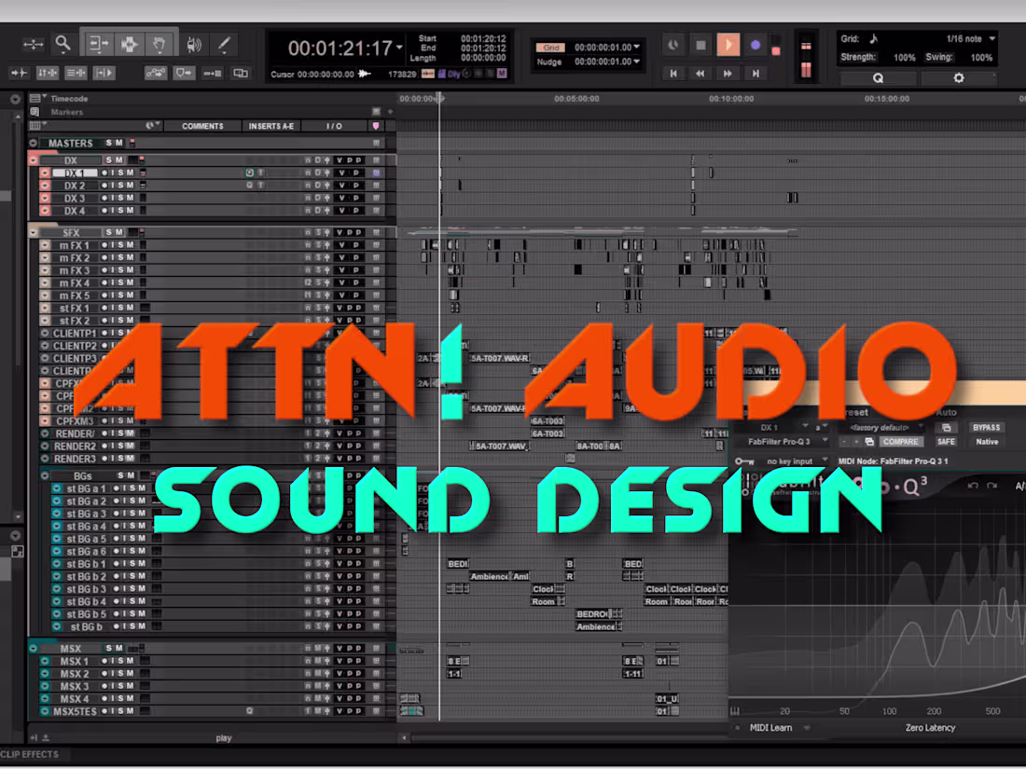Toggle Grid mode button
Screen dimensions: 1026x769
tap(550, 48)
